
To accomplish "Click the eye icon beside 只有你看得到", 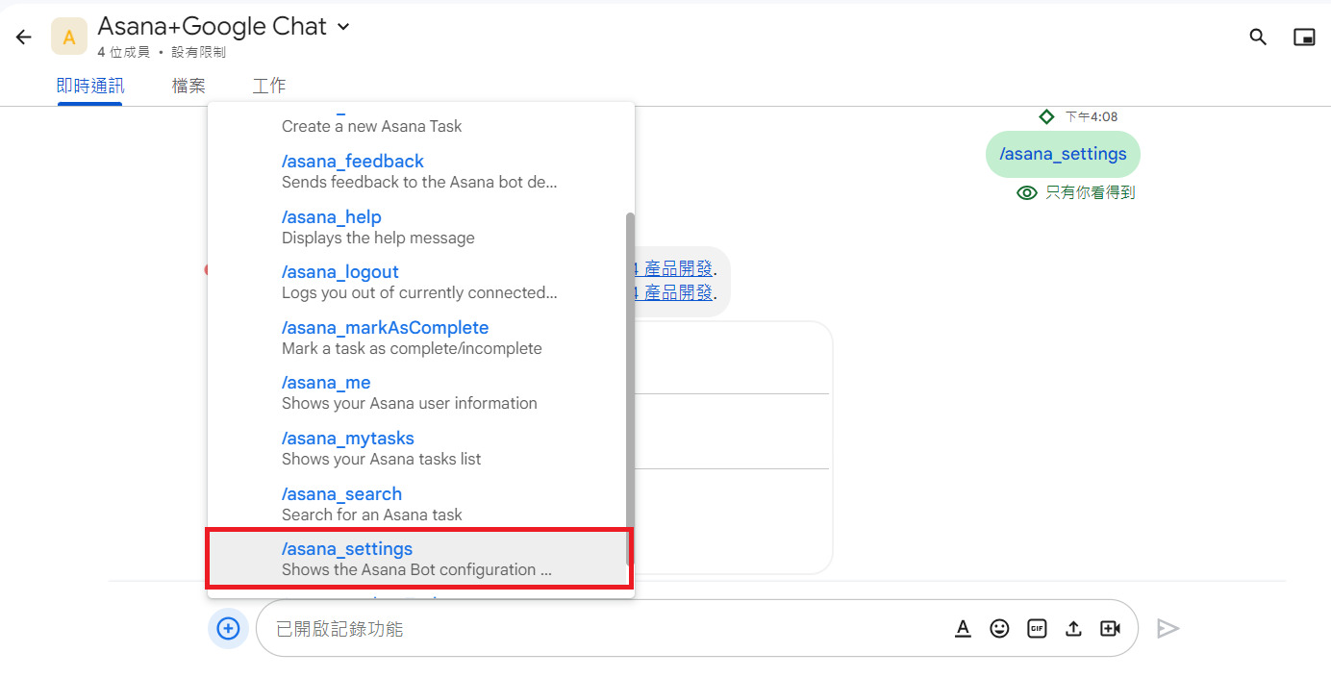I will (x=1027, y=193).
